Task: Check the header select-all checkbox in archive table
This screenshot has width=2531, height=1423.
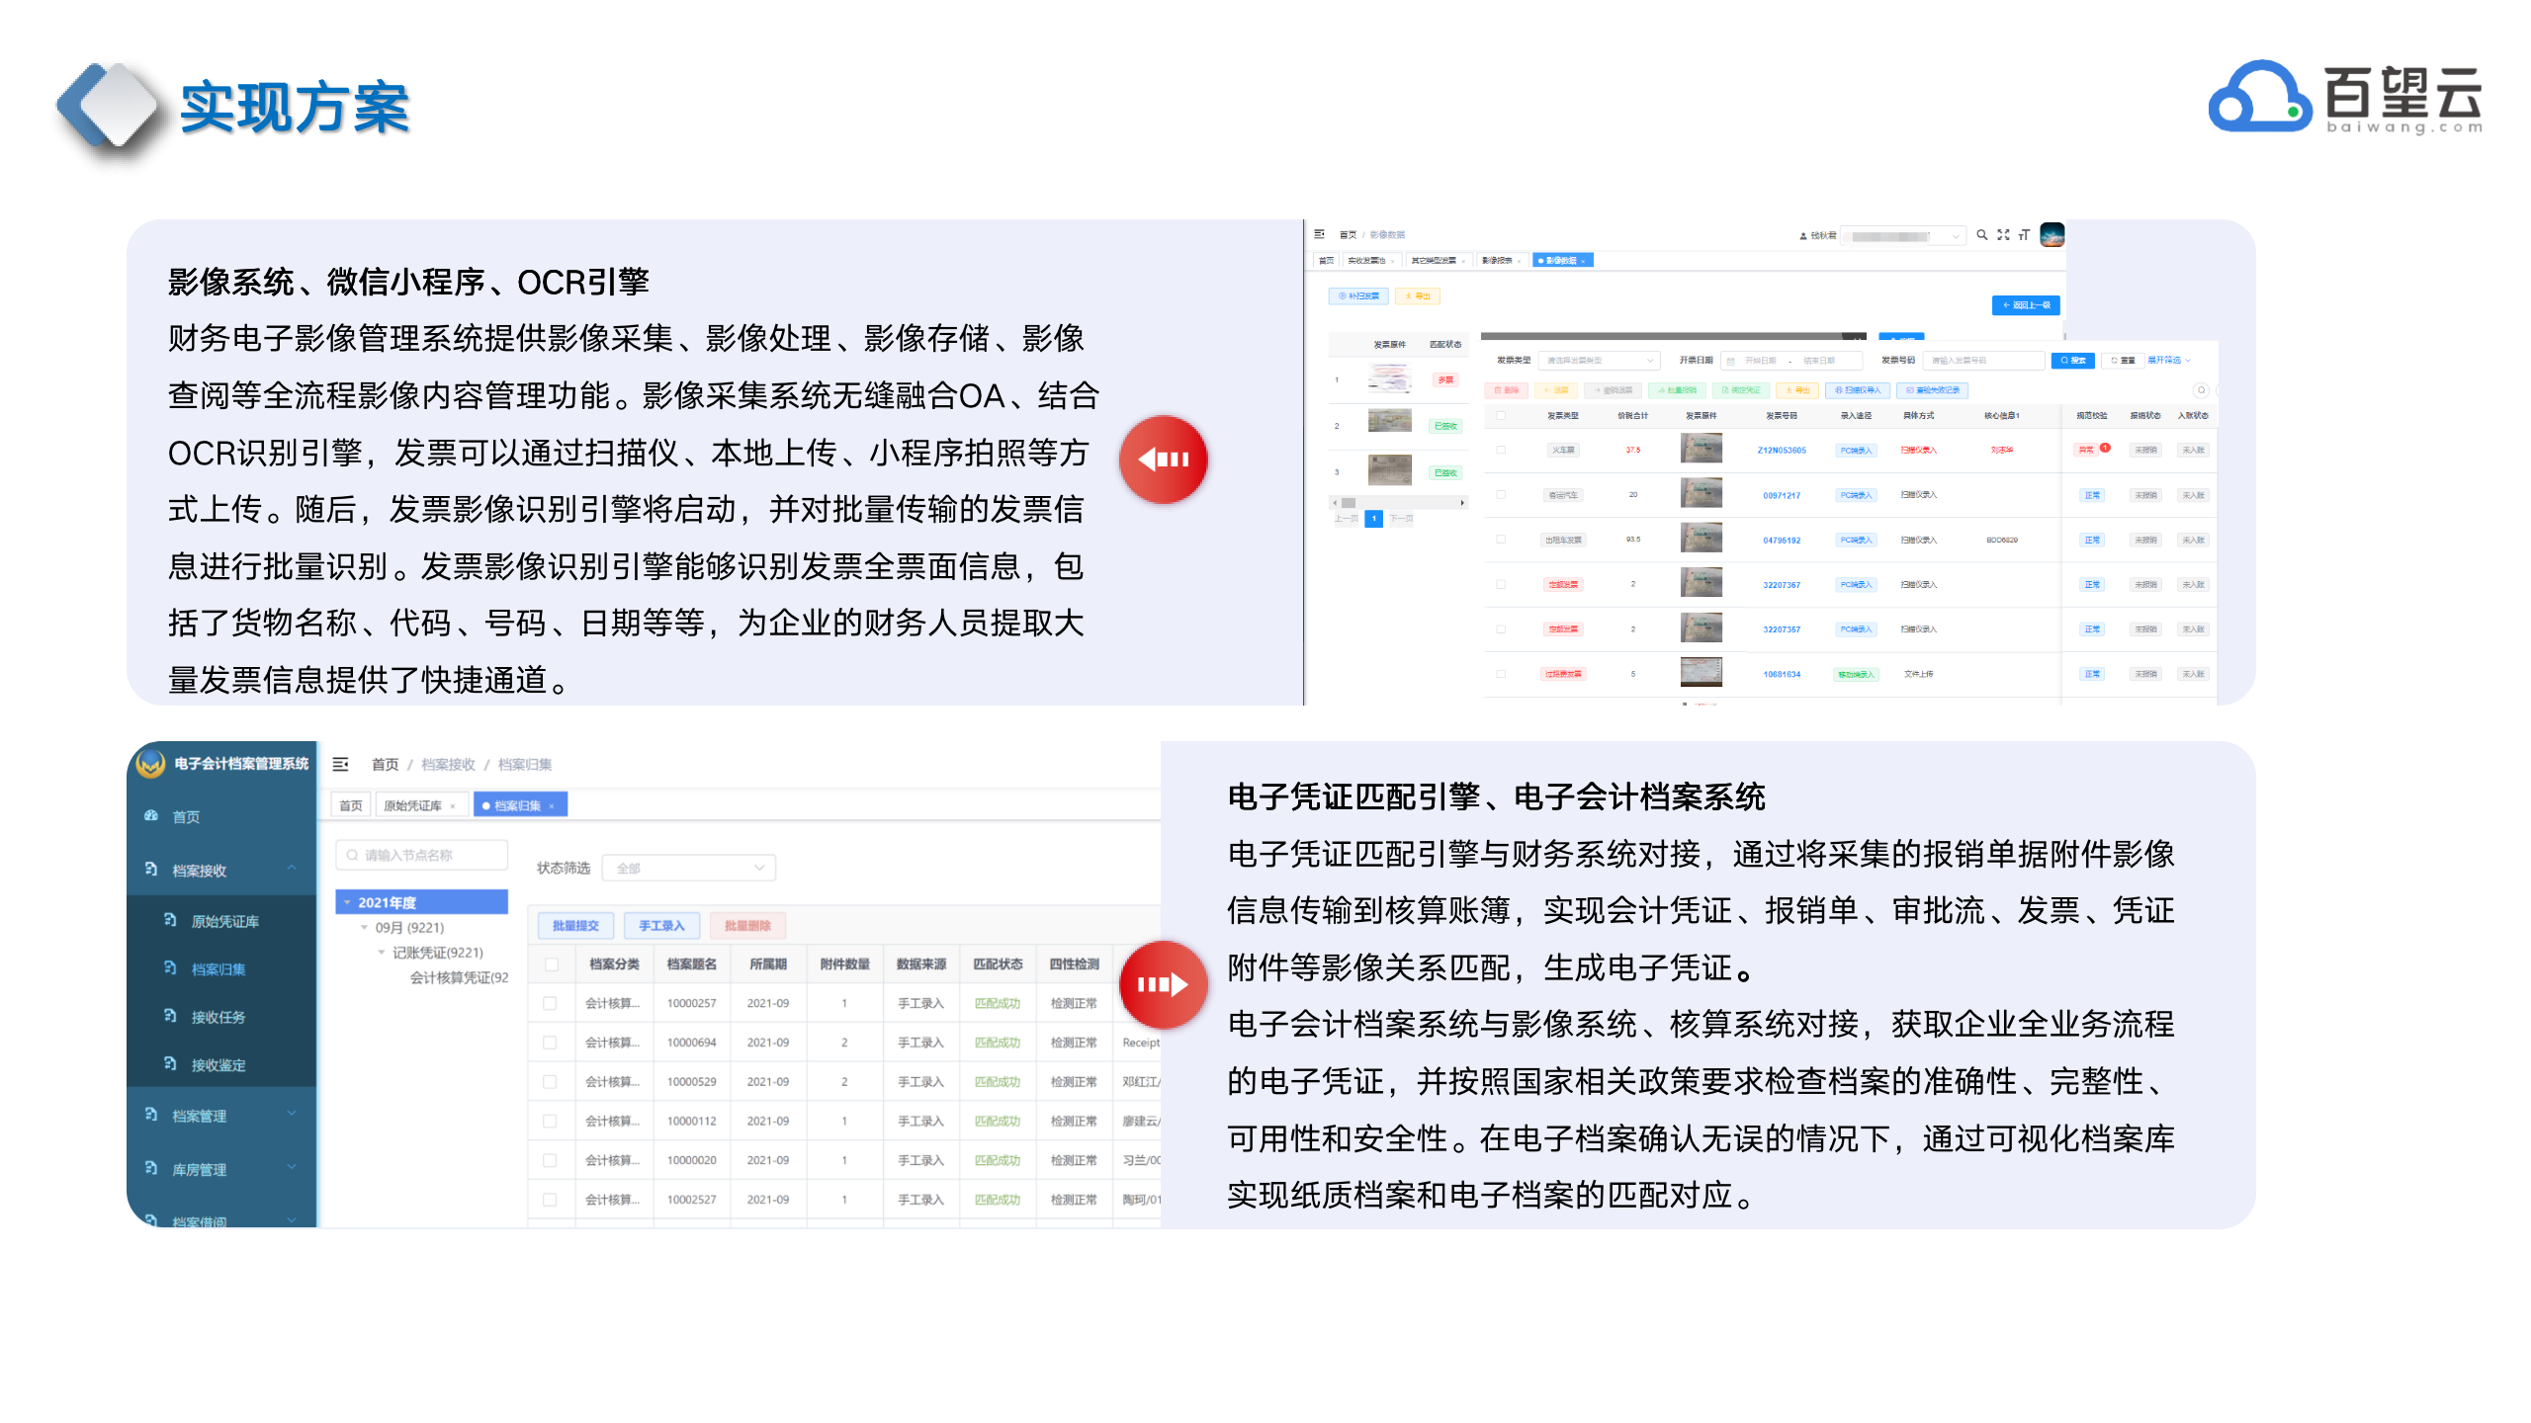Action: point(552,964)
